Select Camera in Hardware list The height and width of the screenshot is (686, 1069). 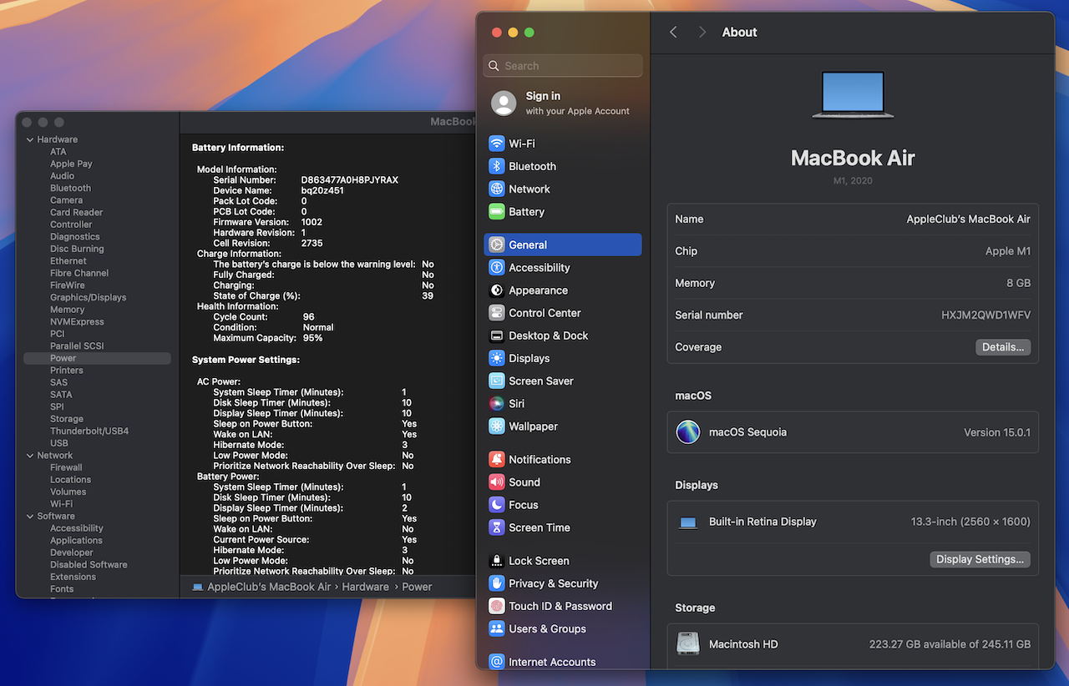pos(66,200)
